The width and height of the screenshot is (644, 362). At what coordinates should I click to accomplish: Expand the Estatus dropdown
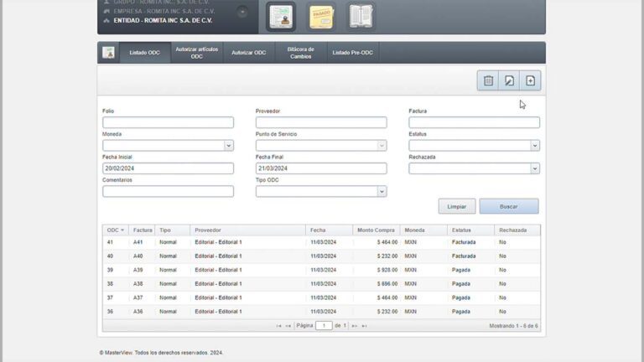coord(534,146)
